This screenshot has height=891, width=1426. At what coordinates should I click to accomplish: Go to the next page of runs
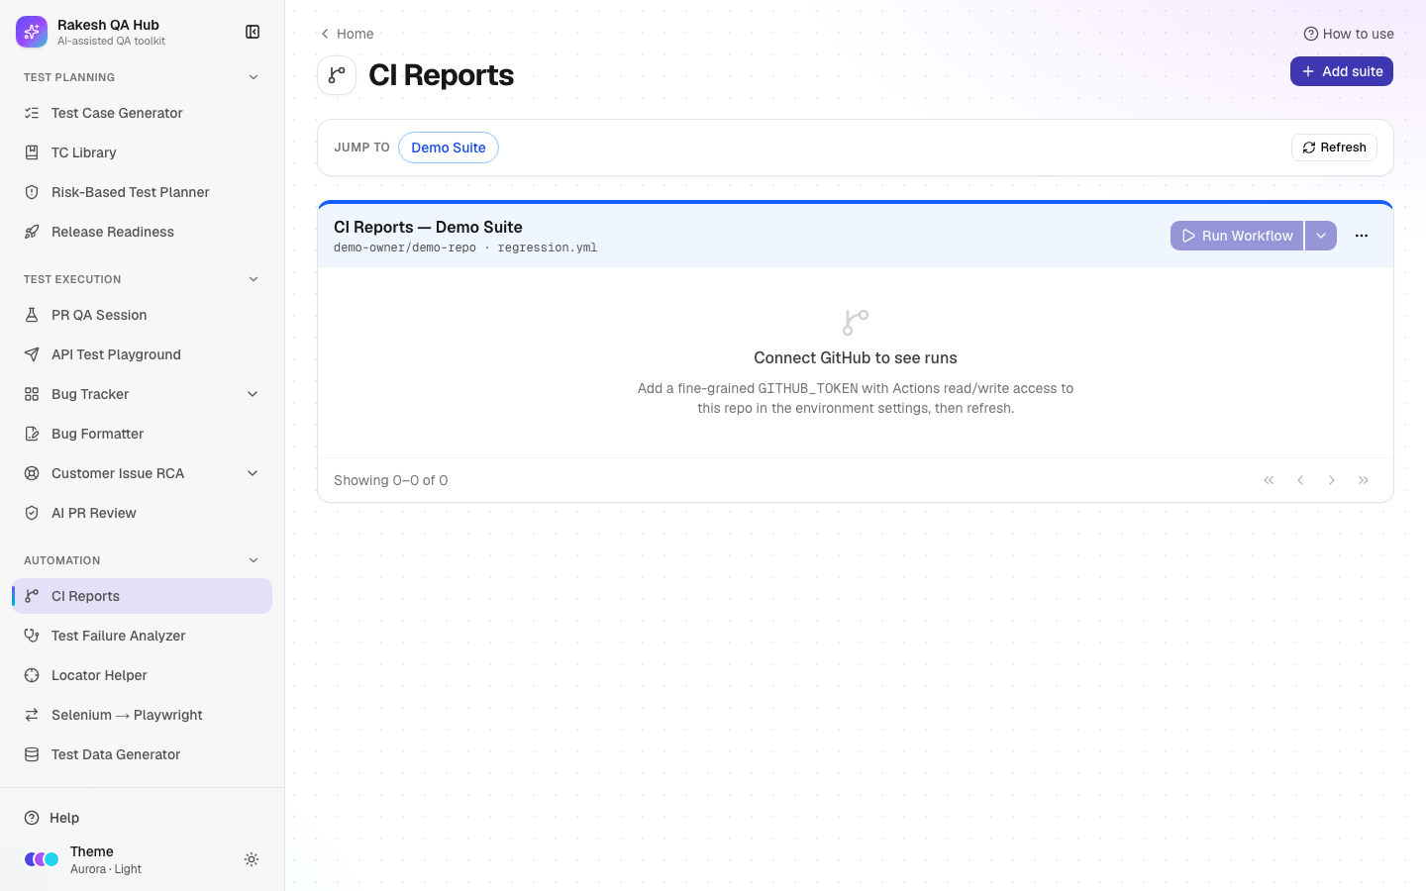pyautogui.click(x=1332, y=480)
